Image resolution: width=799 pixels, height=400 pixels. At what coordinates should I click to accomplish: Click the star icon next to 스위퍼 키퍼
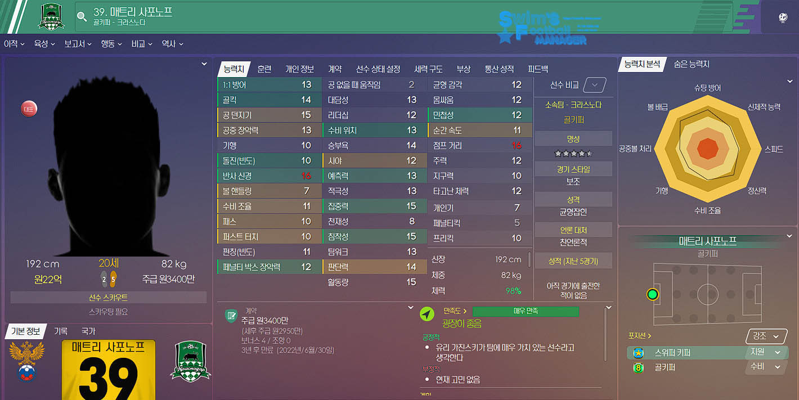tap(638, 353)
